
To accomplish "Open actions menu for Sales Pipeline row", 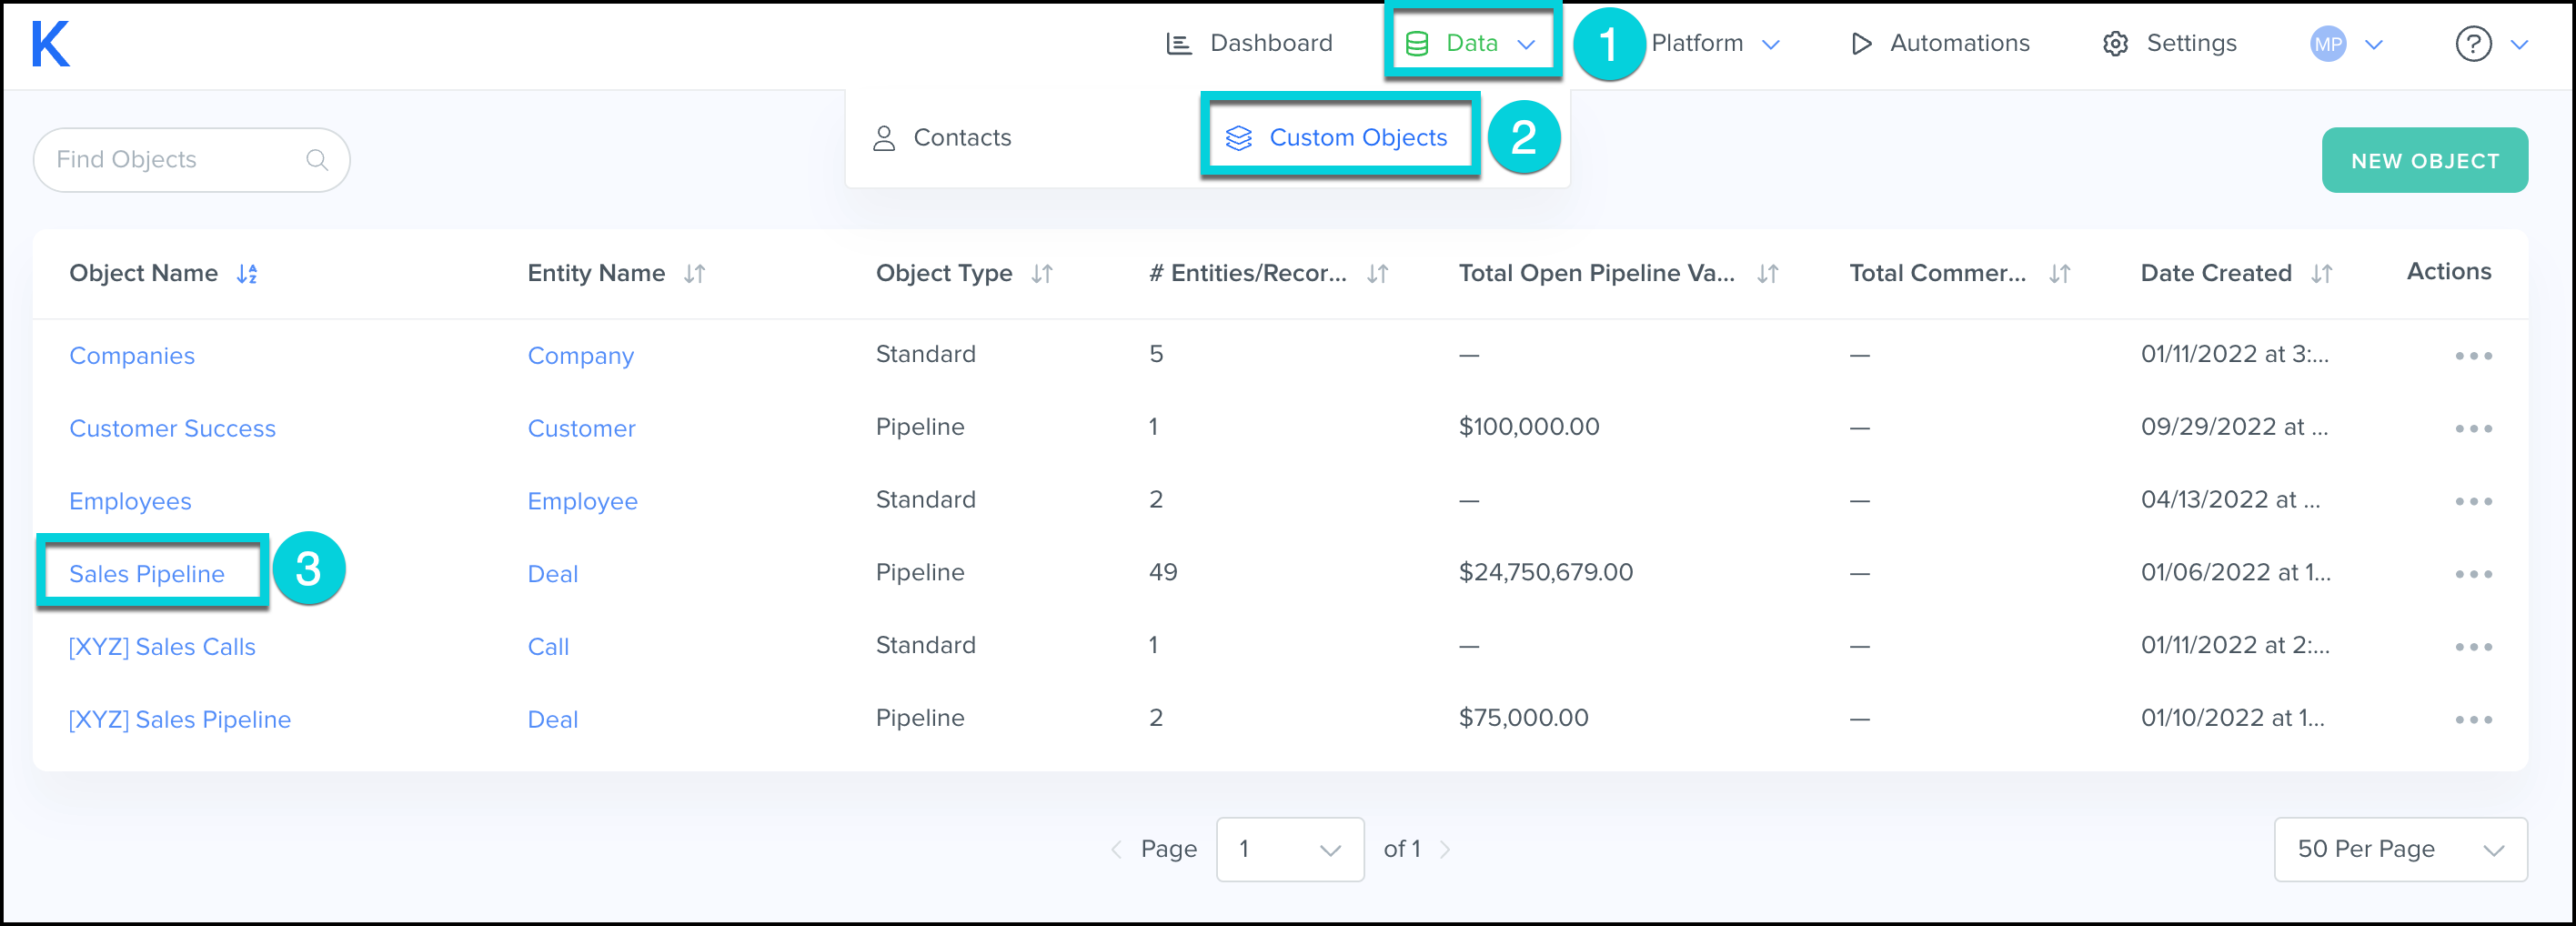I will click(2472, 574).
